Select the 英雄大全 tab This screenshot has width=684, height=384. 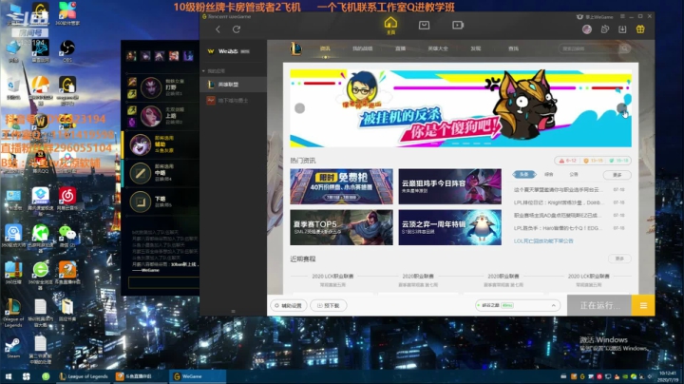coord(438,48)
